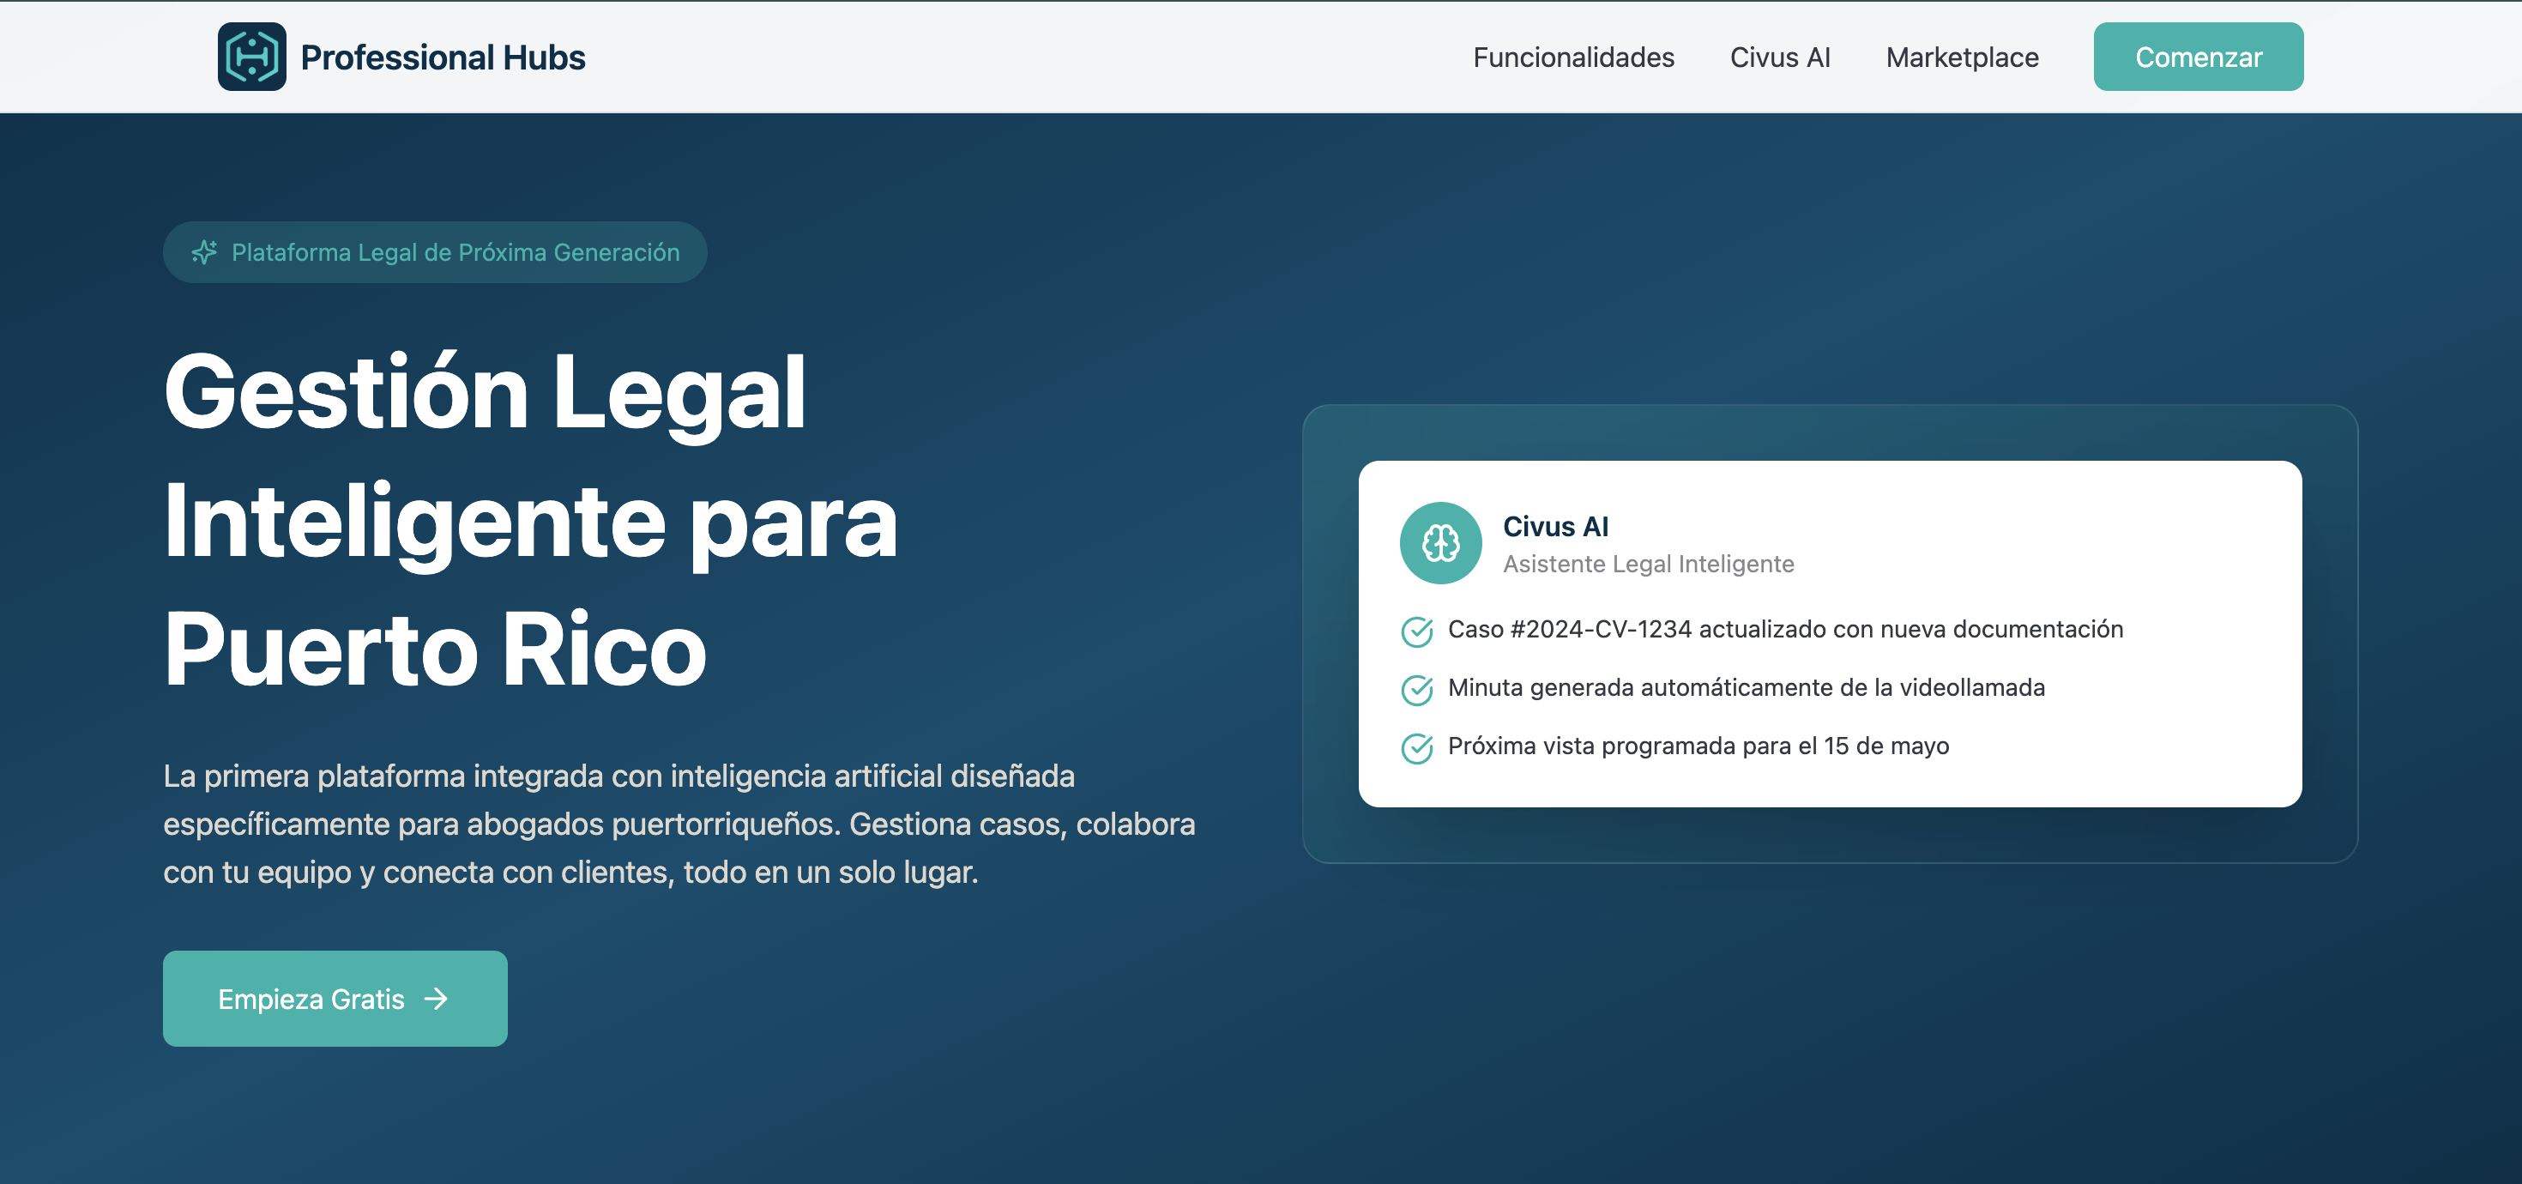Click the arrow icon in Empieza Gratis
The height and width of the screenshot is (1184, 2522).
(x=436, y=999)
